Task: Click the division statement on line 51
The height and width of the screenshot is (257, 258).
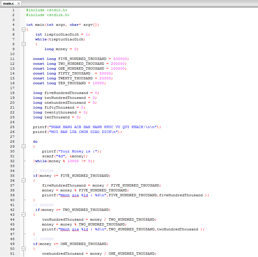Action: click(x=99, y=254)
